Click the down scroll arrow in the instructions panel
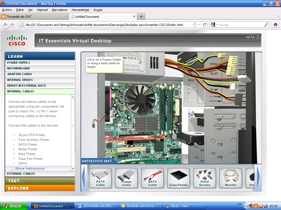281x210 pixels. [73, 168]
